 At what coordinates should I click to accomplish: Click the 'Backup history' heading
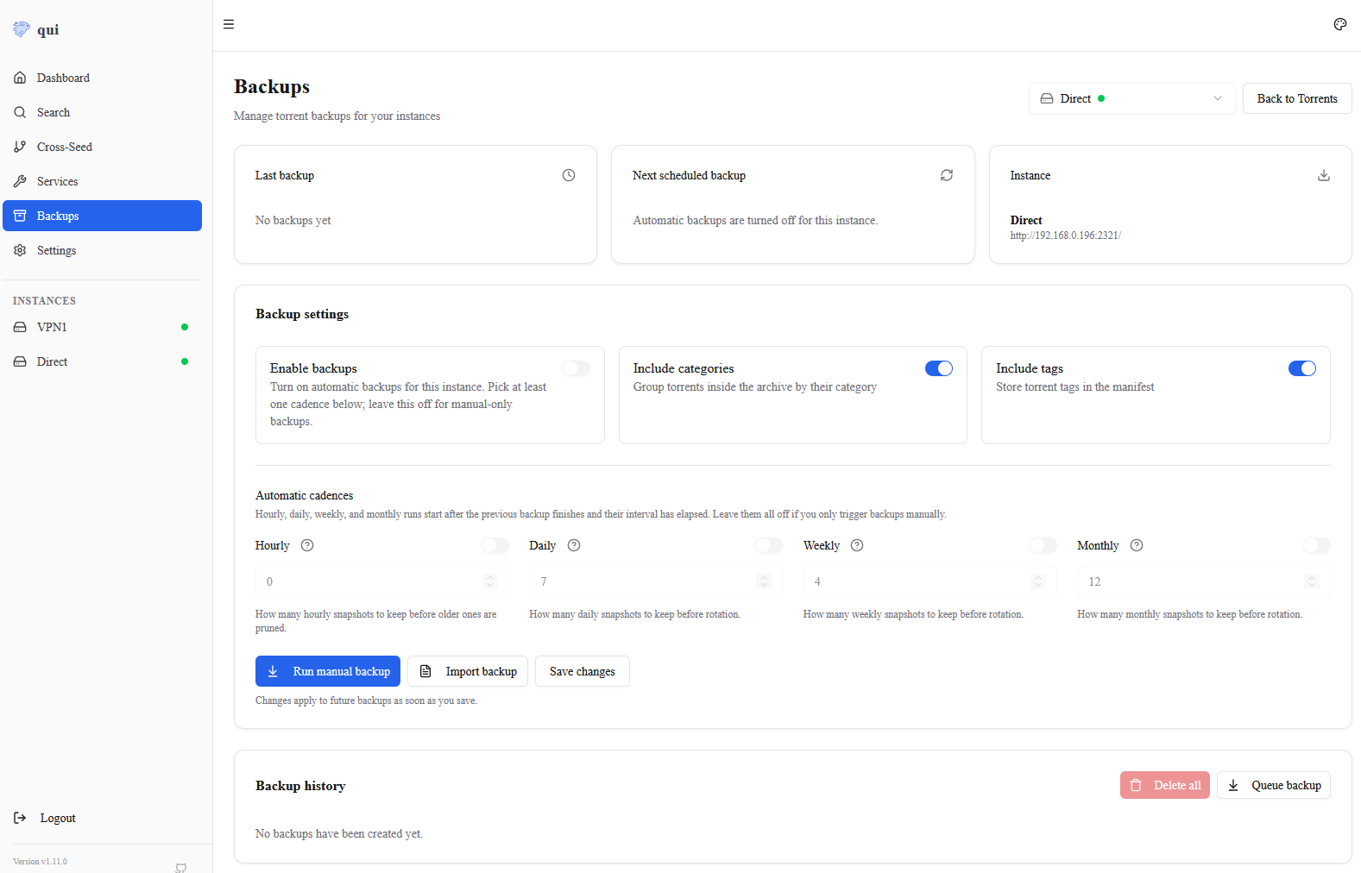[x=300, y=786]
